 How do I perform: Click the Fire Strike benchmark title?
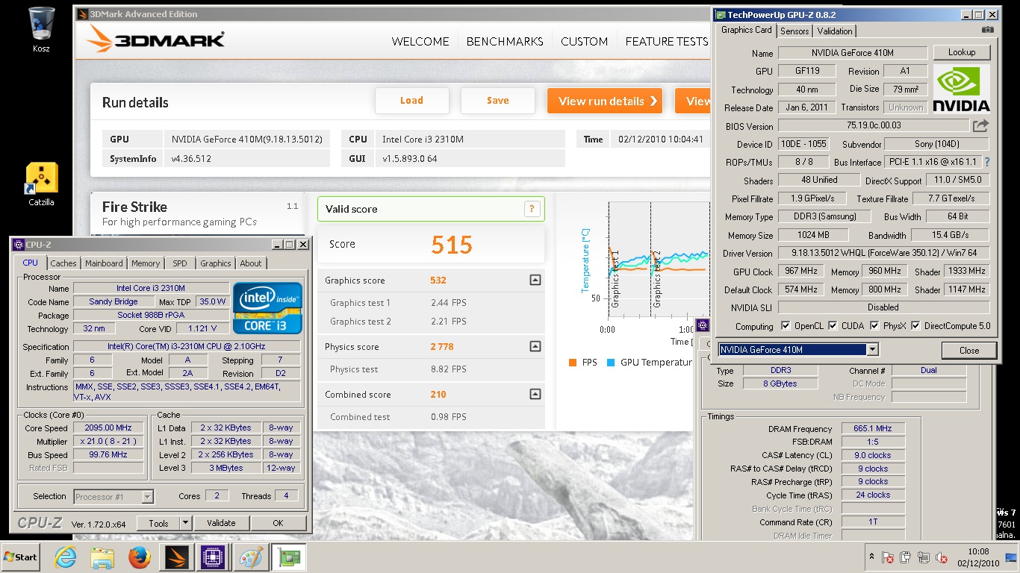[134, 207]
